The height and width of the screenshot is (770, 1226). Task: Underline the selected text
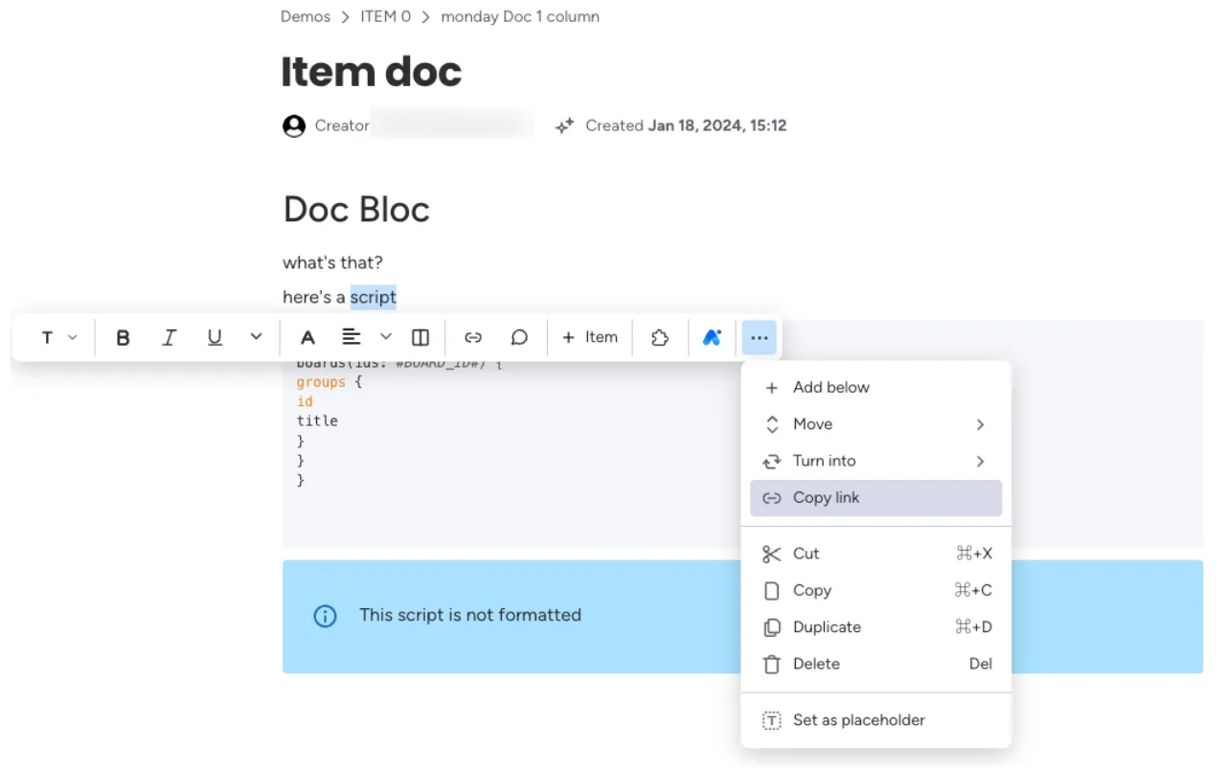pyautogui.click(x=216, y=337)
